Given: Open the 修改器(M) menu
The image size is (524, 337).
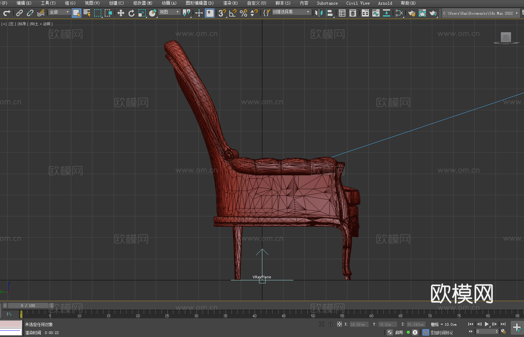Looking at the screenshot, I should click(143, 3).
